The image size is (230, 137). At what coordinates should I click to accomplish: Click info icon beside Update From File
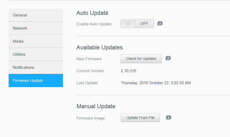169,118
